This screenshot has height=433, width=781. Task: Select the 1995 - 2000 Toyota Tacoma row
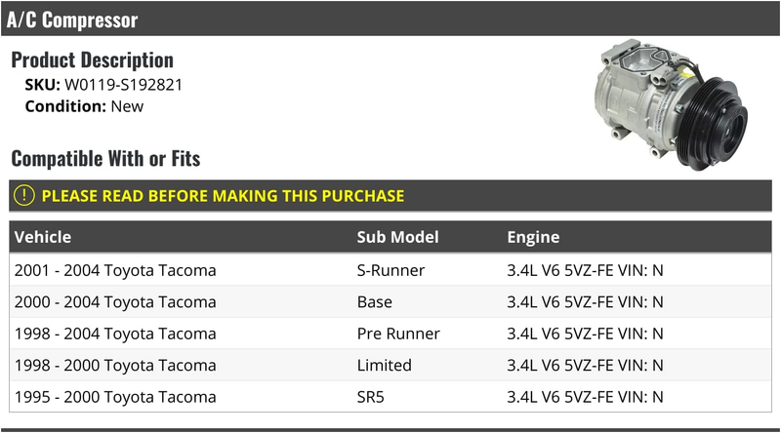click(x=390, y=397)
